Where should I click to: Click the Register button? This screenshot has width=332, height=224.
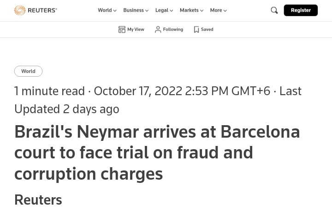pos(301,10)
